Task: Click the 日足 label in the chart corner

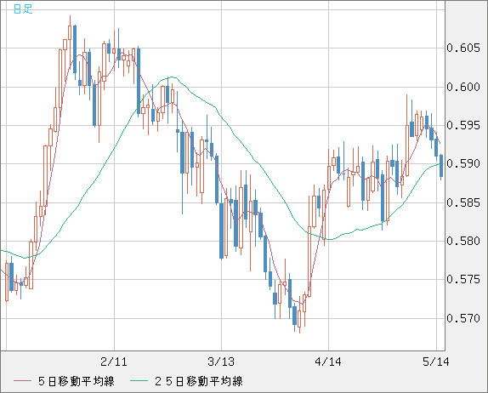Action: point(23,9)
